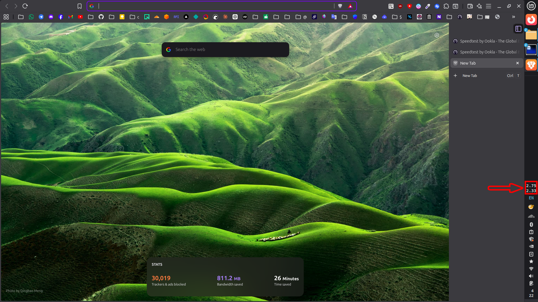
Task: Open the Gmail bookmark
Action: point(71,17)
